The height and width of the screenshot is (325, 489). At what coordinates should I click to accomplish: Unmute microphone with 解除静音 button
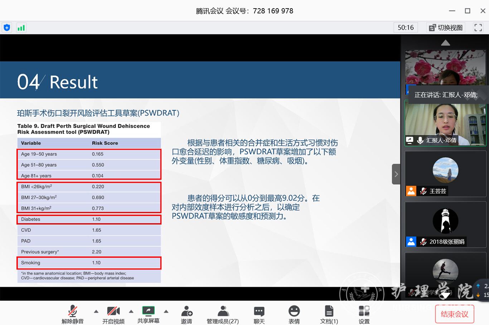[73, 314]
